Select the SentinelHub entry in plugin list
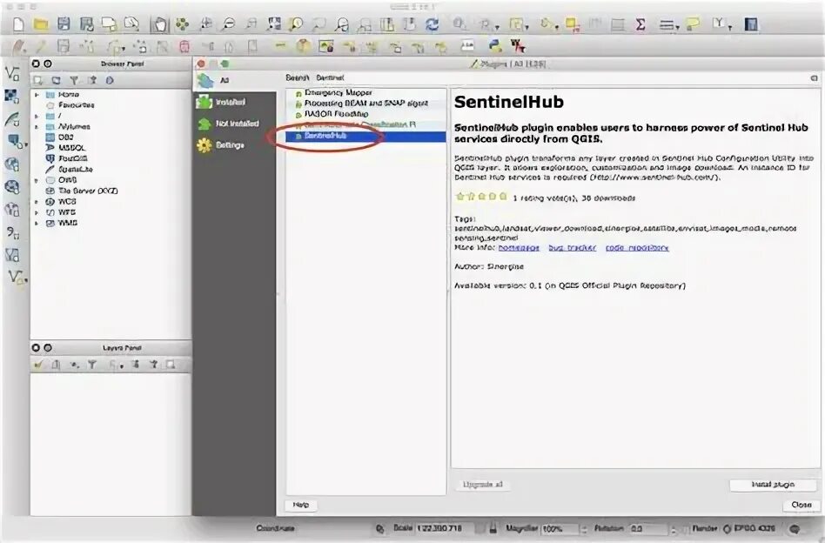The image size is (825, 543). 366,136
